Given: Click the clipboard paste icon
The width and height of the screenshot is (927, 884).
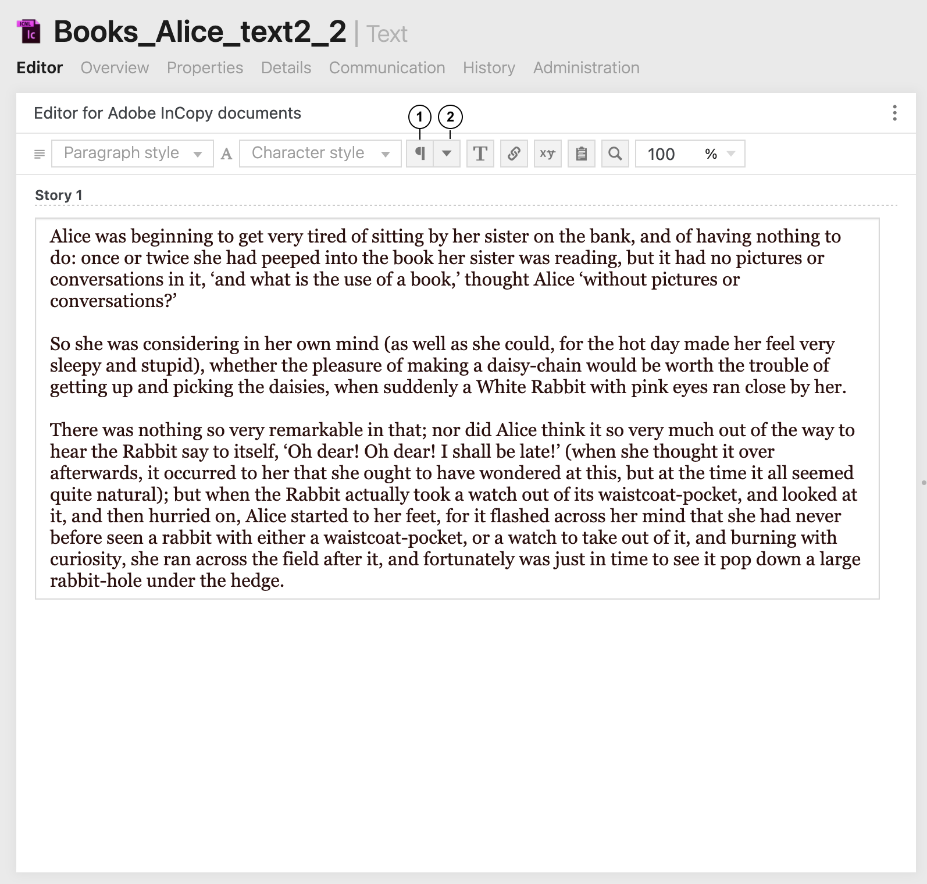Looking at the screenshot, I should [581, 154].
